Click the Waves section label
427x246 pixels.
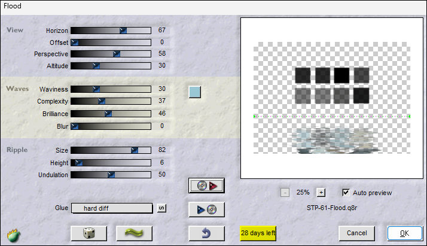(x=17, y=89)
